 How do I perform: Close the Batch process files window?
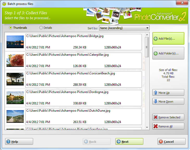click(x=182, y=3)
